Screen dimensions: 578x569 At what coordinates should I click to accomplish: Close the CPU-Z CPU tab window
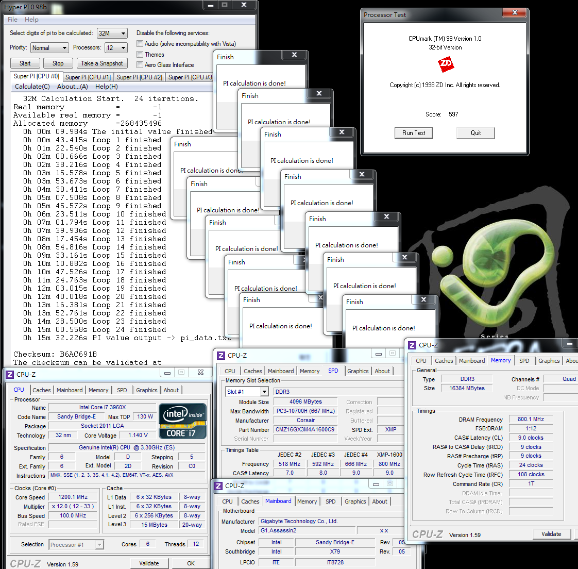click(x=200, y=373)
